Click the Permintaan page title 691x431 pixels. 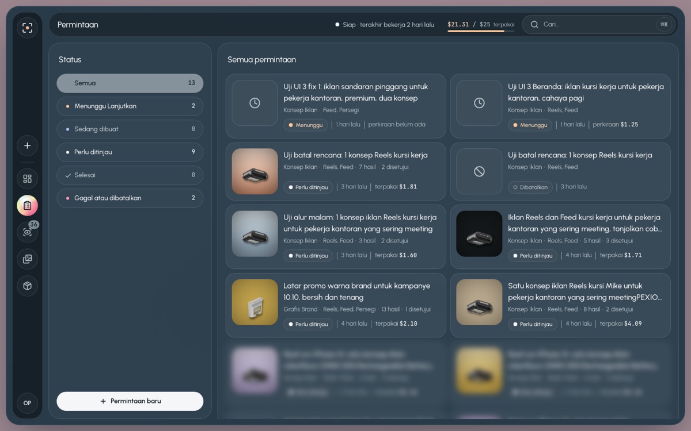pos(78,25)
